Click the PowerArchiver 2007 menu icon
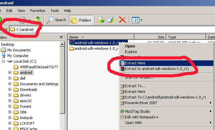Image resolution: width=215 pixels, height=130 pixels. [122, 103]
